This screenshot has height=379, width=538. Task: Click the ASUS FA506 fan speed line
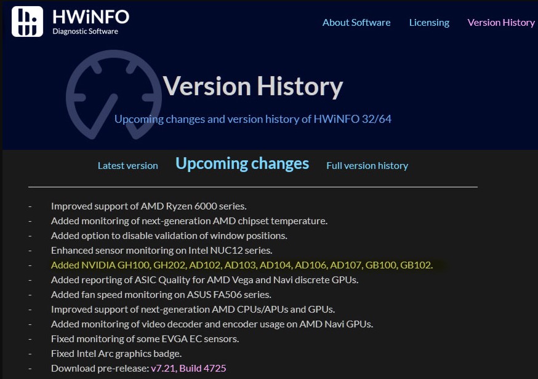(x=161, y=294)
